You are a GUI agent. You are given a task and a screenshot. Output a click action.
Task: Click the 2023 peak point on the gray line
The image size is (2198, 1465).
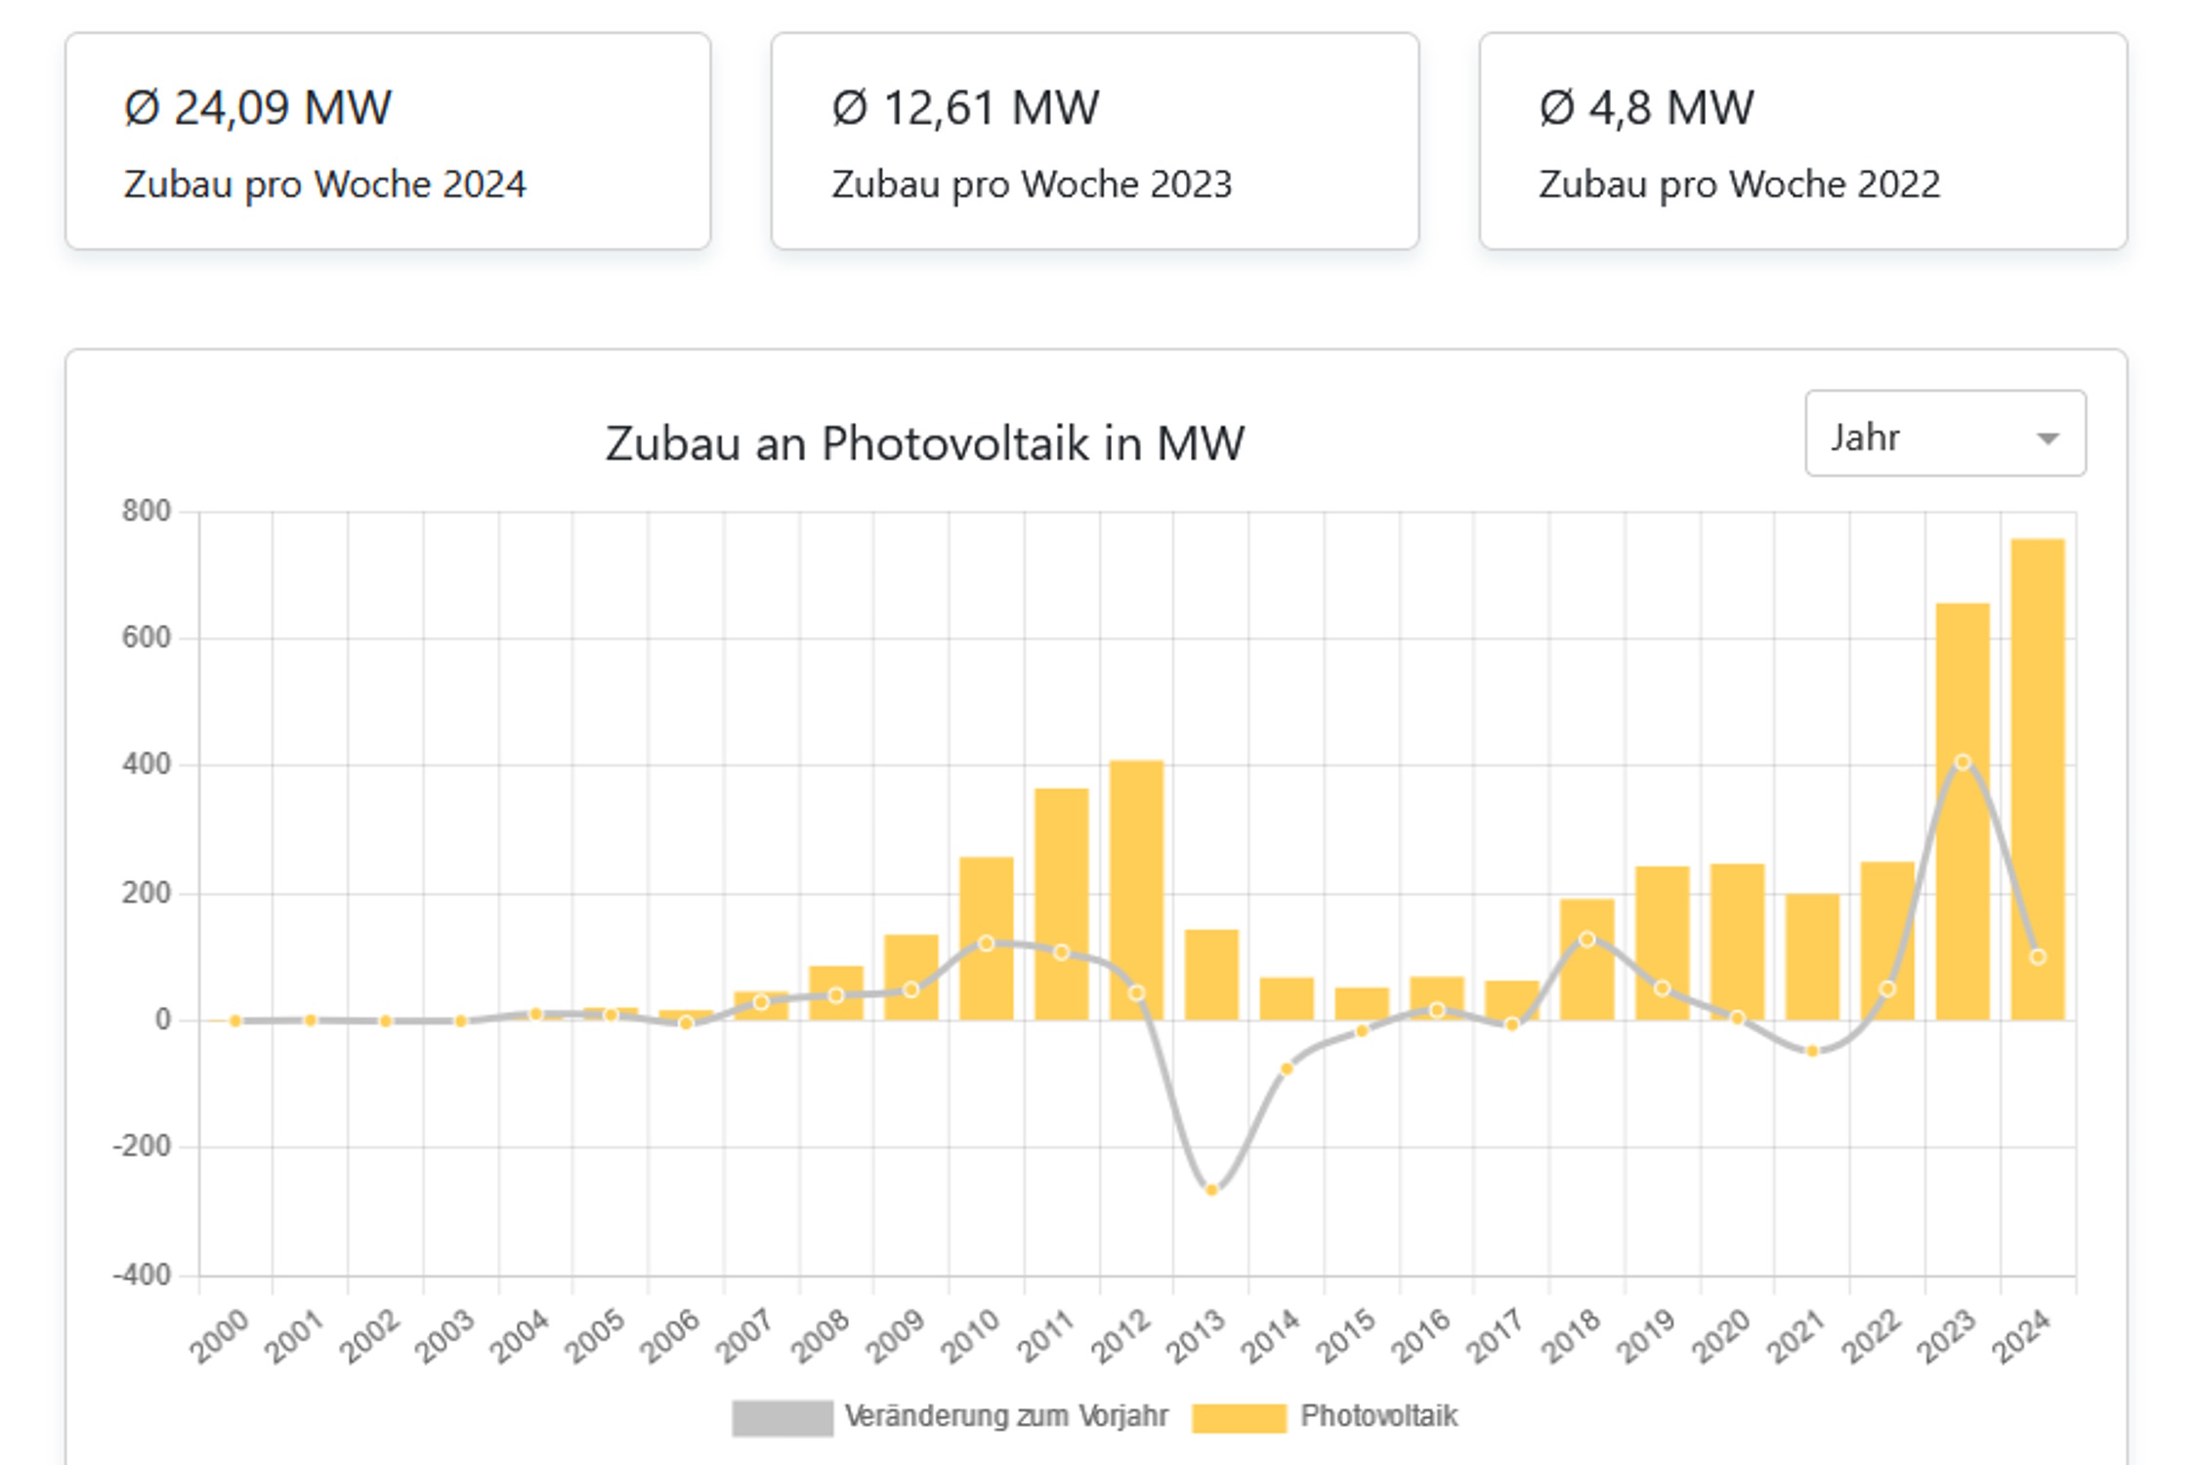point(1963,762)
